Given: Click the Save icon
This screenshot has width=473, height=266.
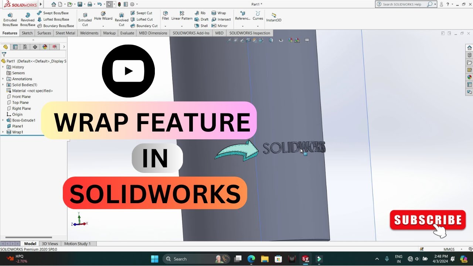Looking at the screenshot, I should coord(79,4).
